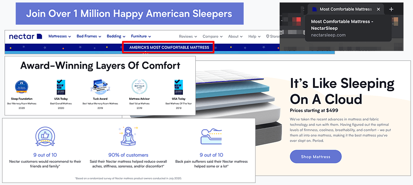Click the nectarsleep.com URL in tab tooltip

point(328,35)
